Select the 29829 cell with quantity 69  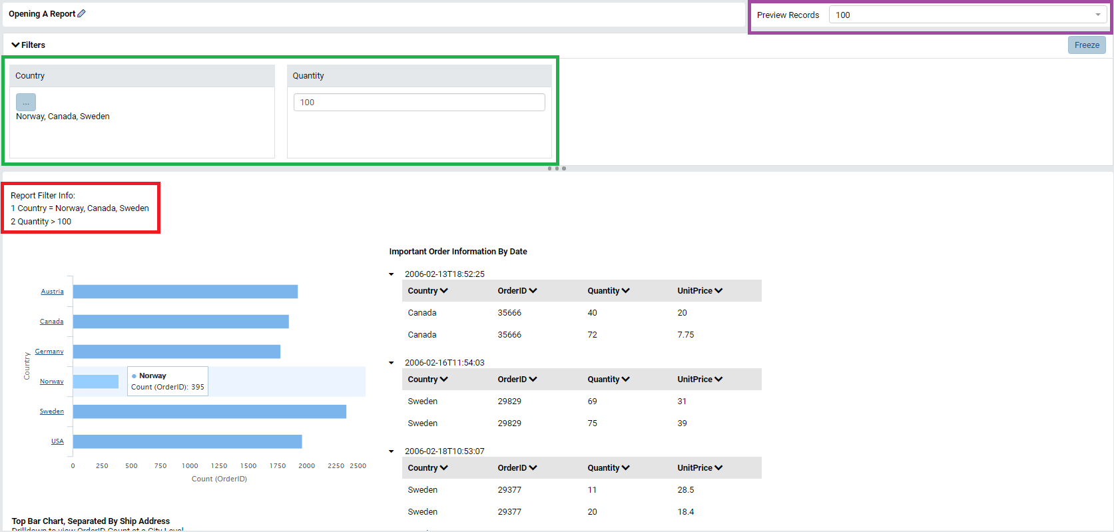(509, 401)
